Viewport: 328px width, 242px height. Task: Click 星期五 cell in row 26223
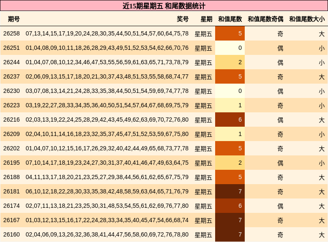[203, 105]
